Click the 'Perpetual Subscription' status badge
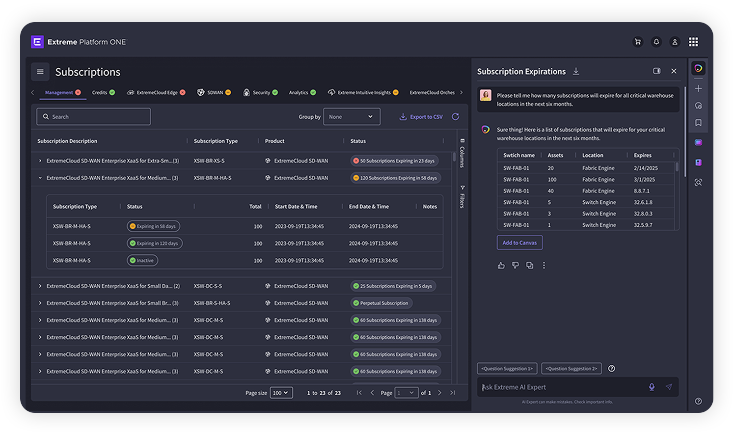Image resolution: width=734 pixels, height=433 pixels. (x=381, y=303)
